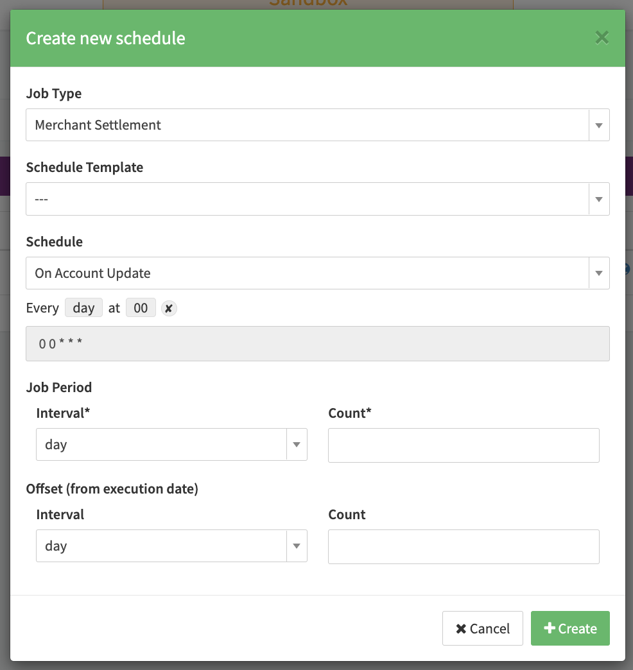Focus the Offset Count input field

click(463, 547)
